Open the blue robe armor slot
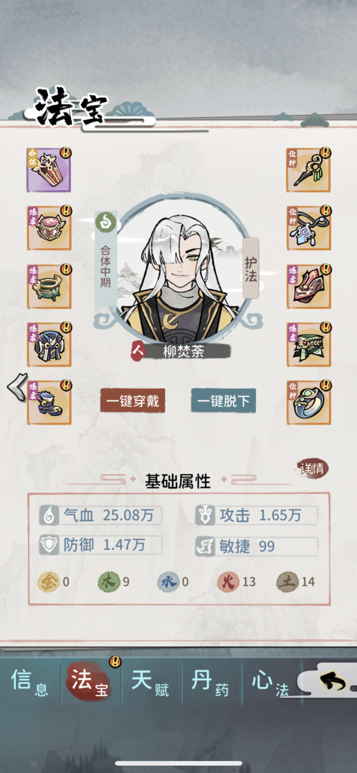The width and height of the screenshot is (357, 773). [x=49, y=345]
